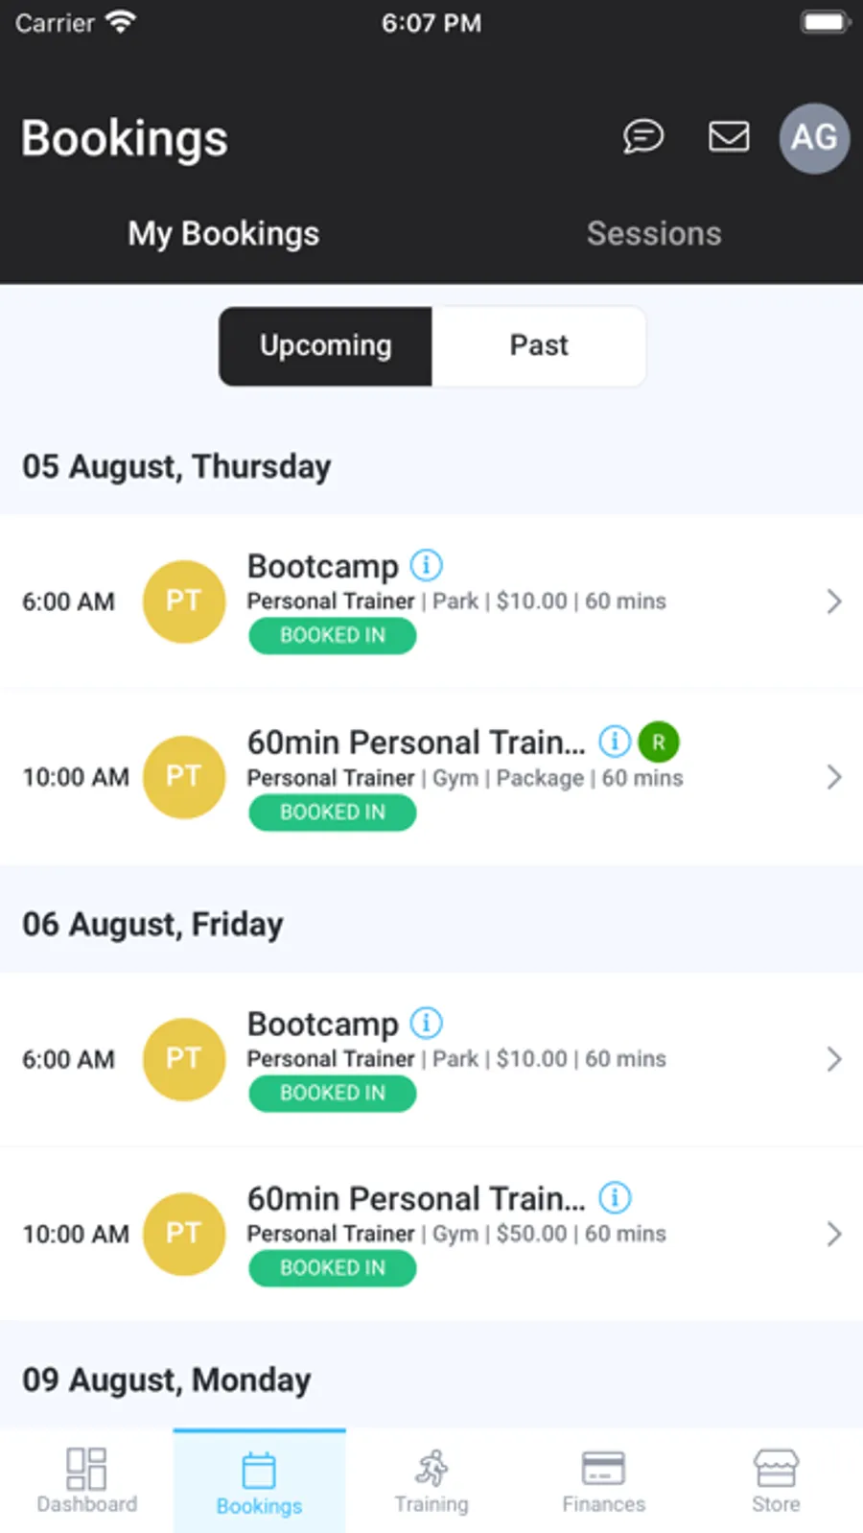Expand Thursday 10:00 AM booking chevron

[x=833, y=777]
